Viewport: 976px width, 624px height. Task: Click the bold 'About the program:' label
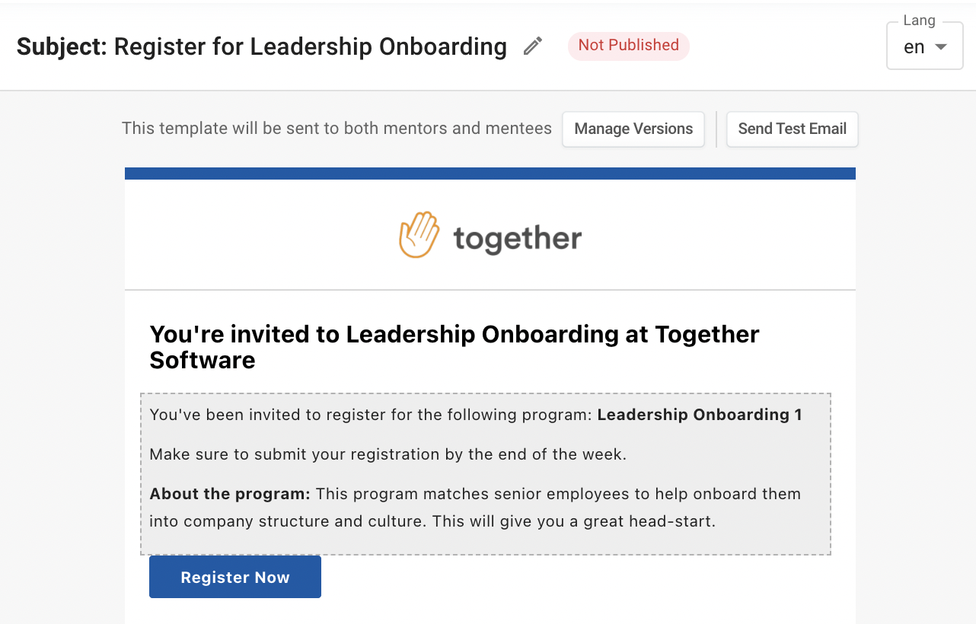click(x=230, y=494)
